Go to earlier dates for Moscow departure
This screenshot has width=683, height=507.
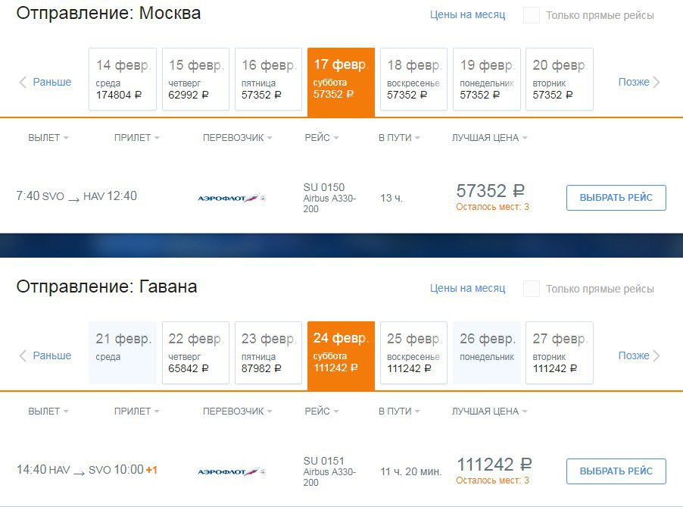(x=45, y=82)
